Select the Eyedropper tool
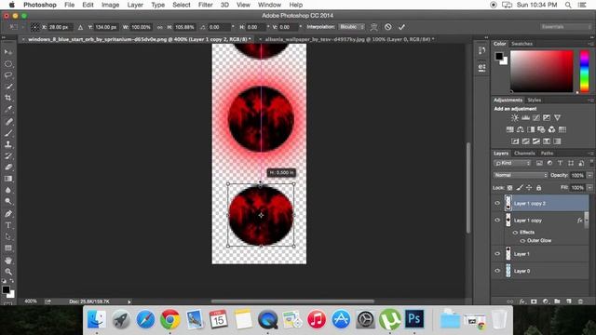 [8, 110]
